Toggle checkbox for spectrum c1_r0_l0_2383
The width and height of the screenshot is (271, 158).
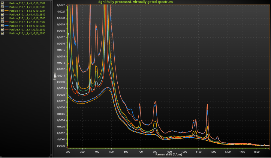(2, 7)
